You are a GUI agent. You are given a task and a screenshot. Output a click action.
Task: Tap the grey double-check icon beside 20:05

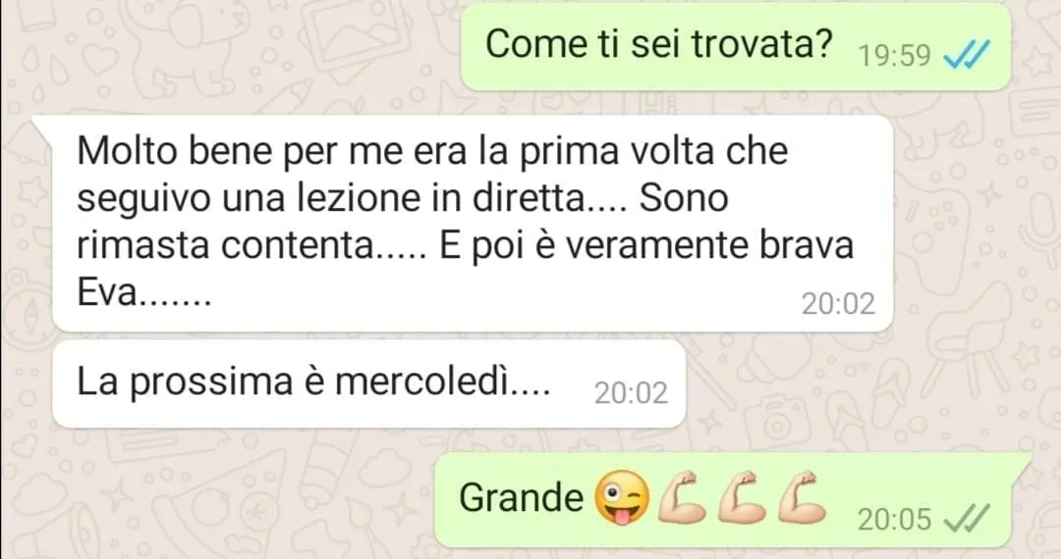[967, 518]
